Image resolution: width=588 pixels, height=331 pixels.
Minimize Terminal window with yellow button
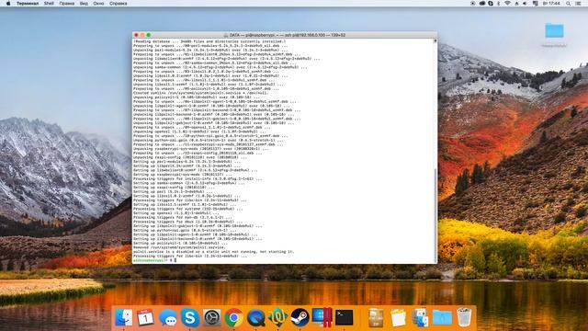click(142, 35)
